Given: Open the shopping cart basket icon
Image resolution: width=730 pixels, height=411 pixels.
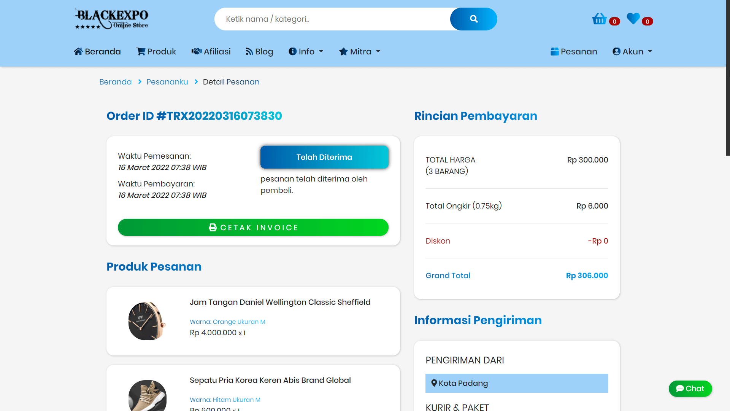Looking at the screenshot, I should [x=599, y=18].
